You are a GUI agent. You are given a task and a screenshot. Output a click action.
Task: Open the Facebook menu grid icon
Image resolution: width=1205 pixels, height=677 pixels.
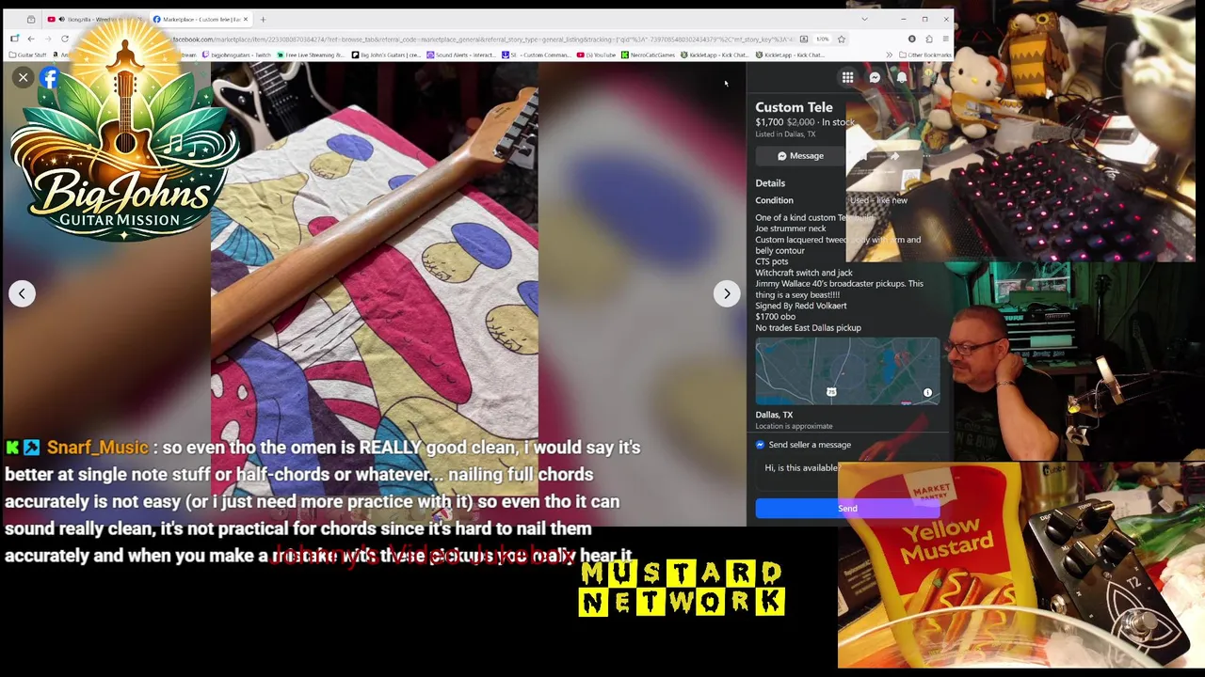847,78
